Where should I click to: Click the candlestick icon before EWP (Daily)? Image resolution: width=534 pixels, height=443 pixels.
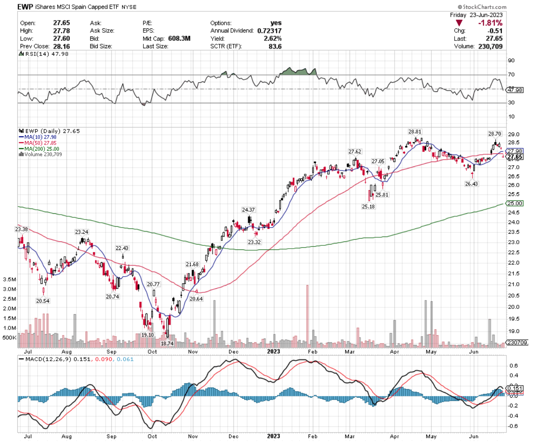click(21, 131)
